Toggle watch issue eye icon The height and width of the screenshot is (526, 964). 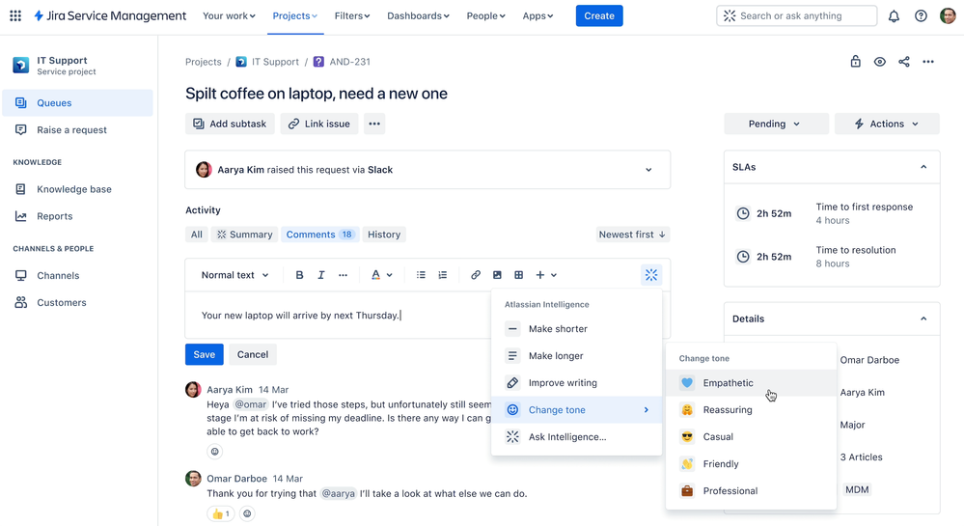tap(880, 62)
